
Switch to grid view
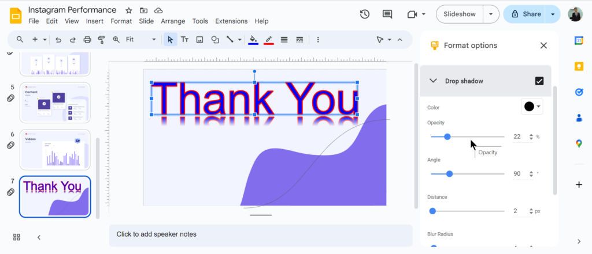pyautogui.click(x=17, y=237)
